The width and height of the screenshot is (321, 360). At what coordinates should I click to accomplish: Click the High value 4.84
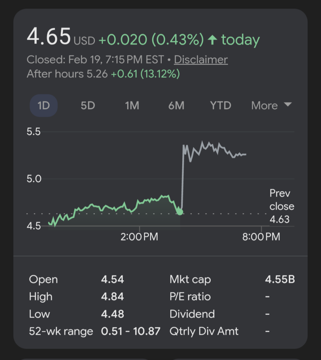tap(112, 297)
